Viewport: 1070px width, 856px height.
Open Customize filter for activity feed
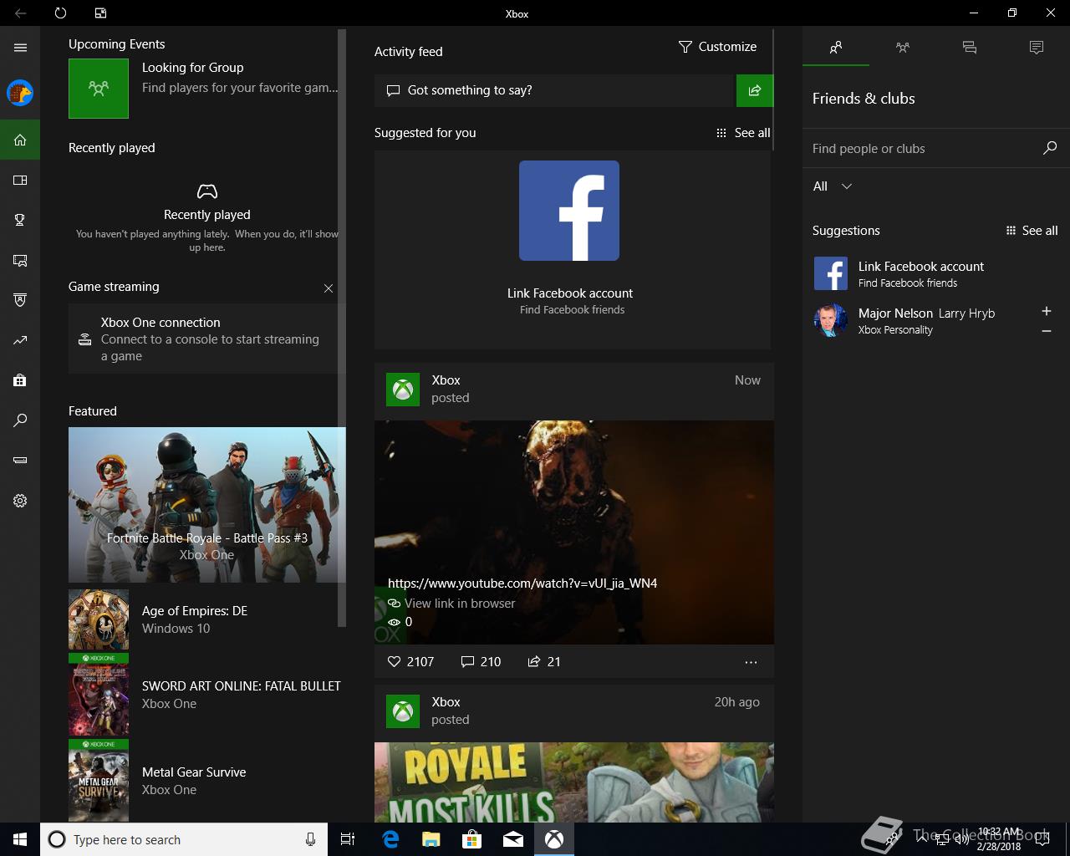click(x=717, y=47)
